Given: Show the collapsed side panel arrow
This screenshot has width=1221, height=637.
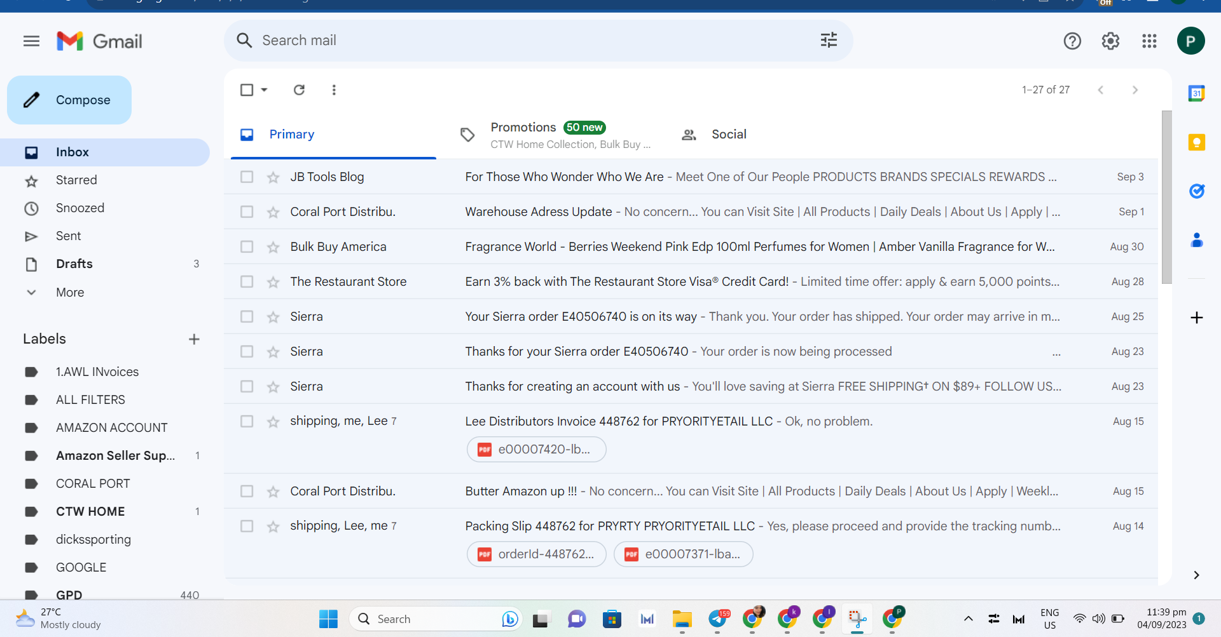Looking at the screenshot, I should [x=1196, y=575].
